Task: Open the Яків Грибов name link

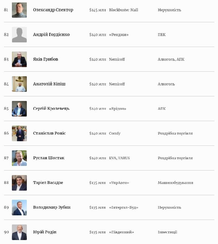Action: pos(45,59)
